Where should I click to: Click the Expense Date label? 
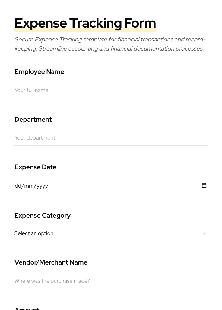35,167
